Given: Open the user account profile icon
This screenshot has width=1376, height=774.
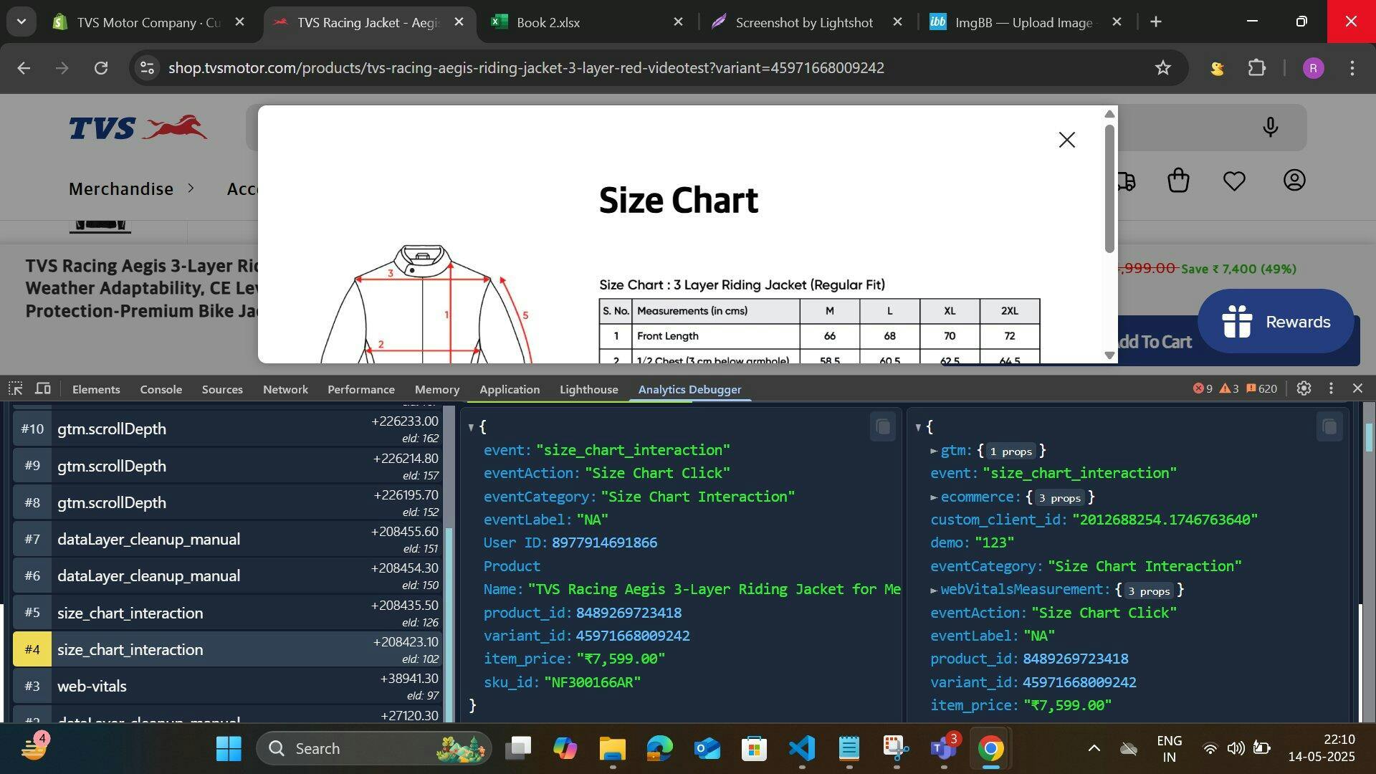Looking at the screenshot, I should click(1294, 180).
